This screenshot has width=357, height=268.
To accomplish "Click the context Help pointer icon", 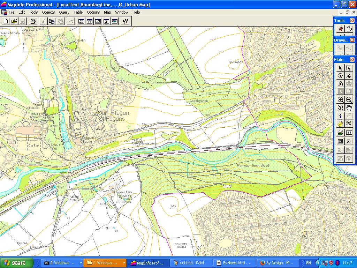I will (125, 21).
